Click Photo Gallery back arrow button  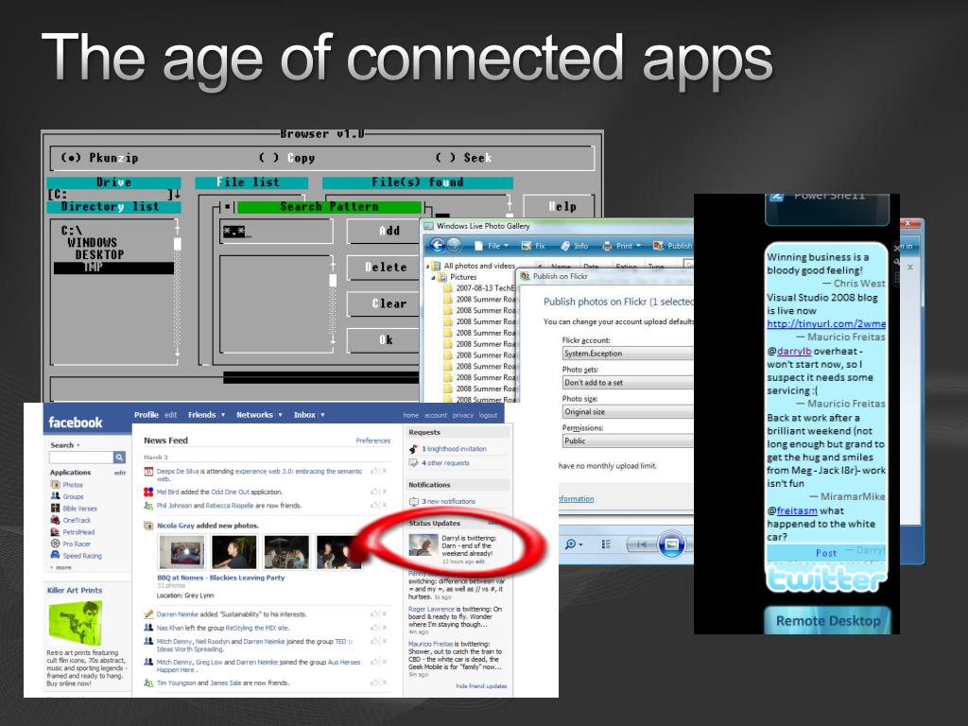(x=438, y=246)
